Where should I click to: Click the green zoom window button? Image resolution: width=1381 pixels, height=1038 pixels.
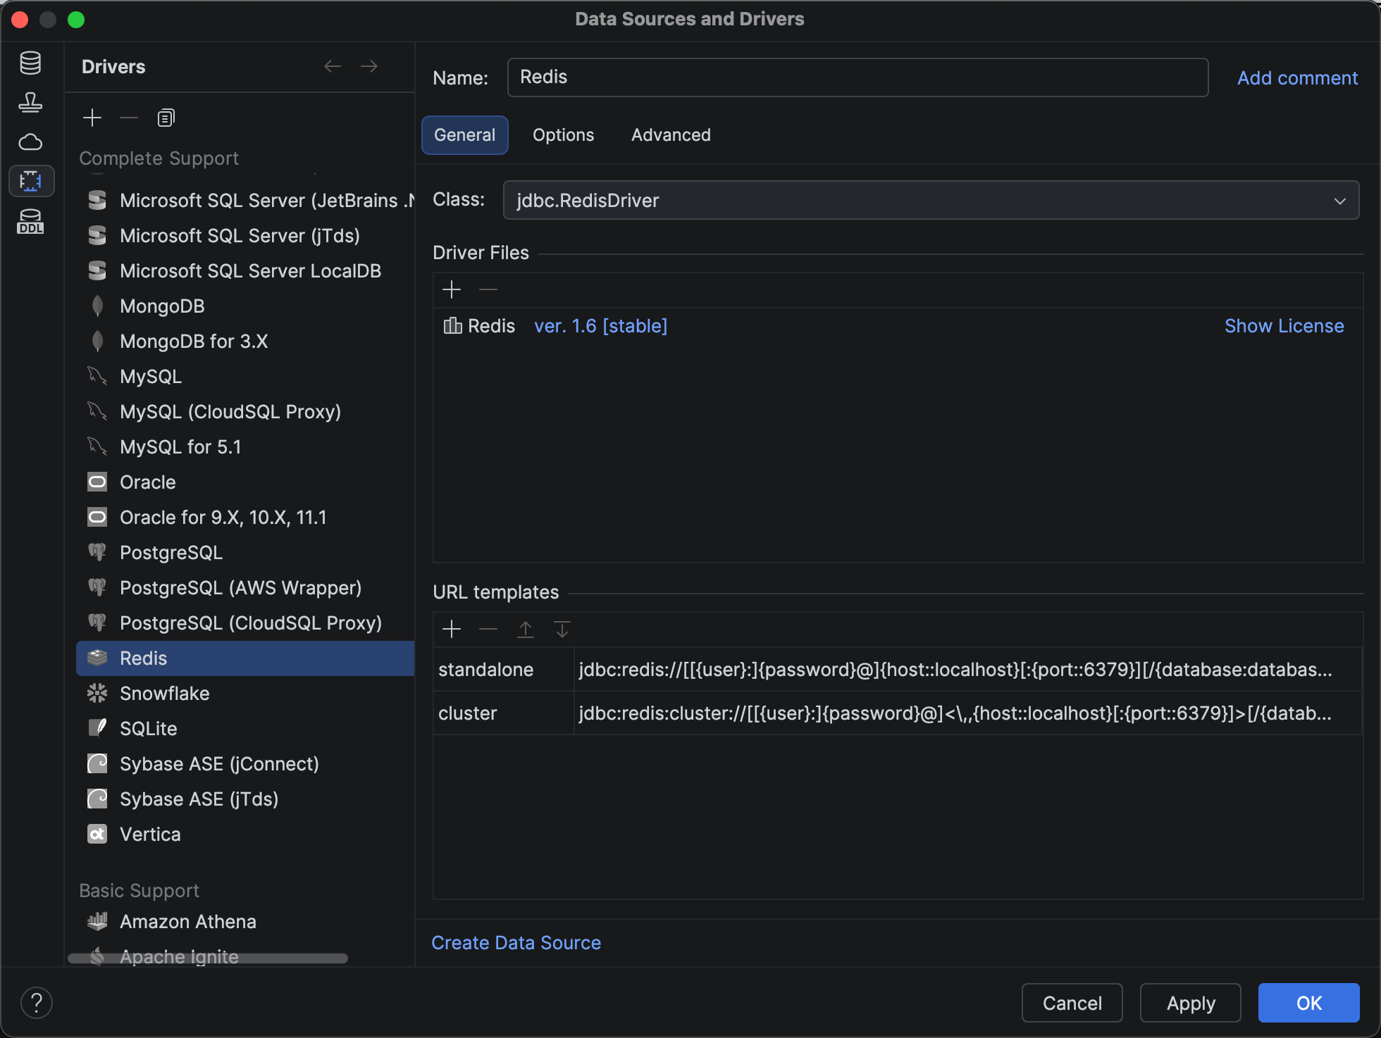[x=76, y=20]
